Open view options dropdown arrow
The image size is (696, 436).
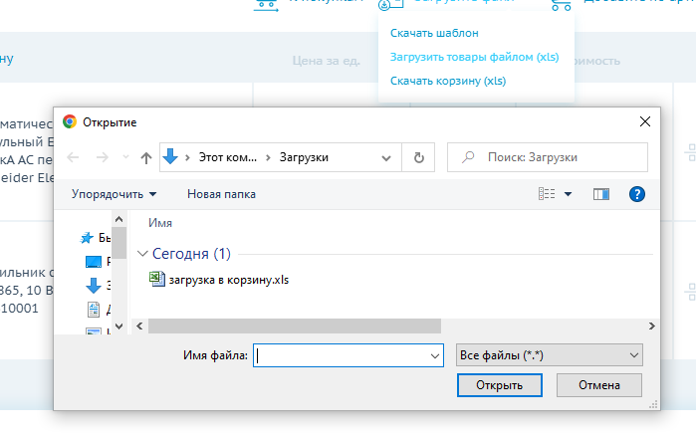click(x=568, y=194)
